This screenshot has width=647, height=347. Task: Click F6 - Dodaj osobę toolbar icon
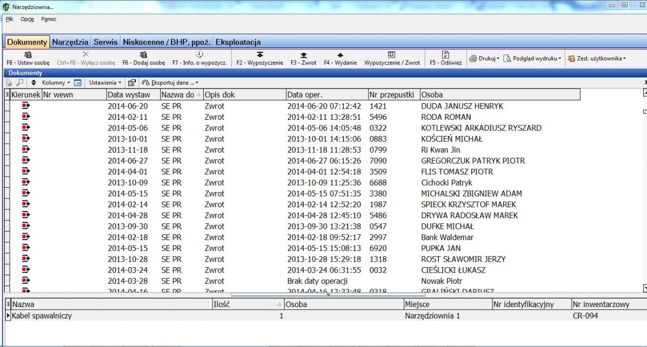tap(143, 55)
